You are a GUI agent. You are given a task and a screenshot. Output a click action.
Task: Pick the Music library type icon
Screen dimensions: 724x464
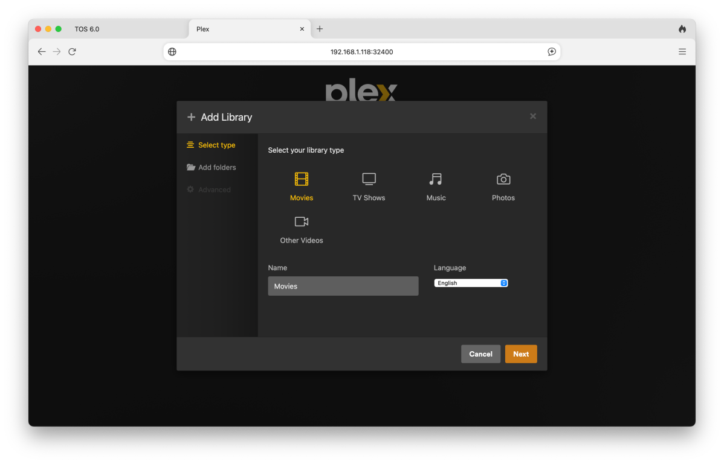pos(436,179)
